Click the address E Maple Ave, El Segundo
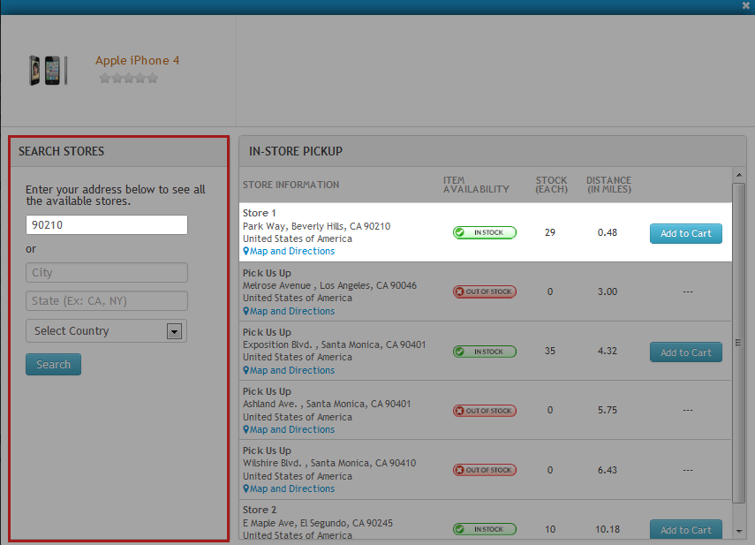 point(318,523)
